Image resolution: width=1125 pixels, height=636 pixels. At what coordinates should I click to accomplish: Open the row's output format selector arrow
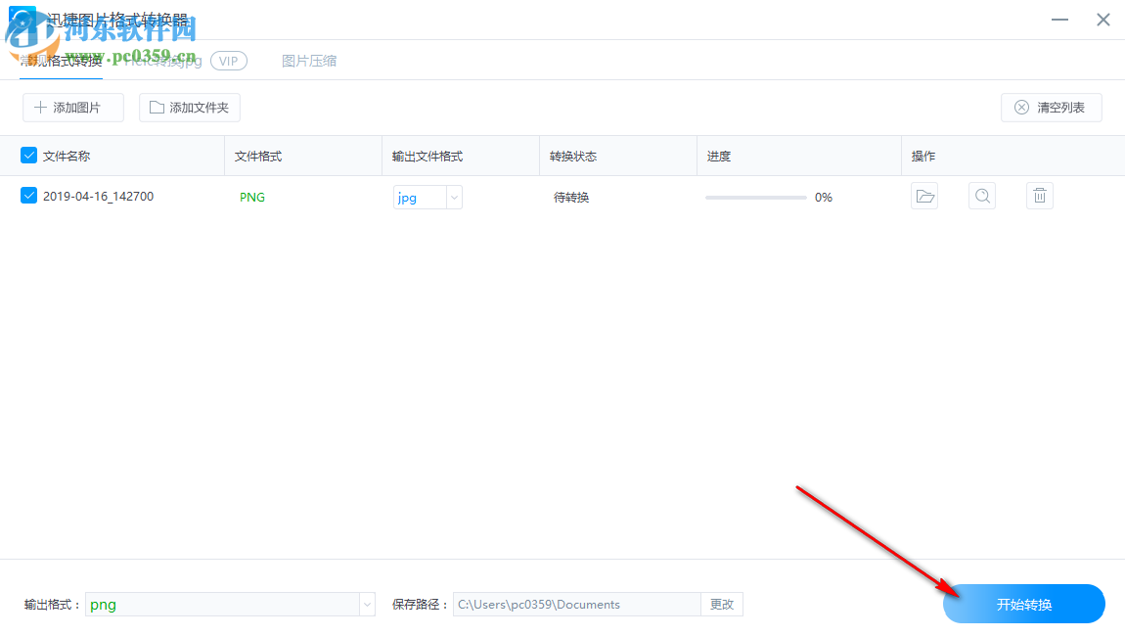(x=453, y=197)
